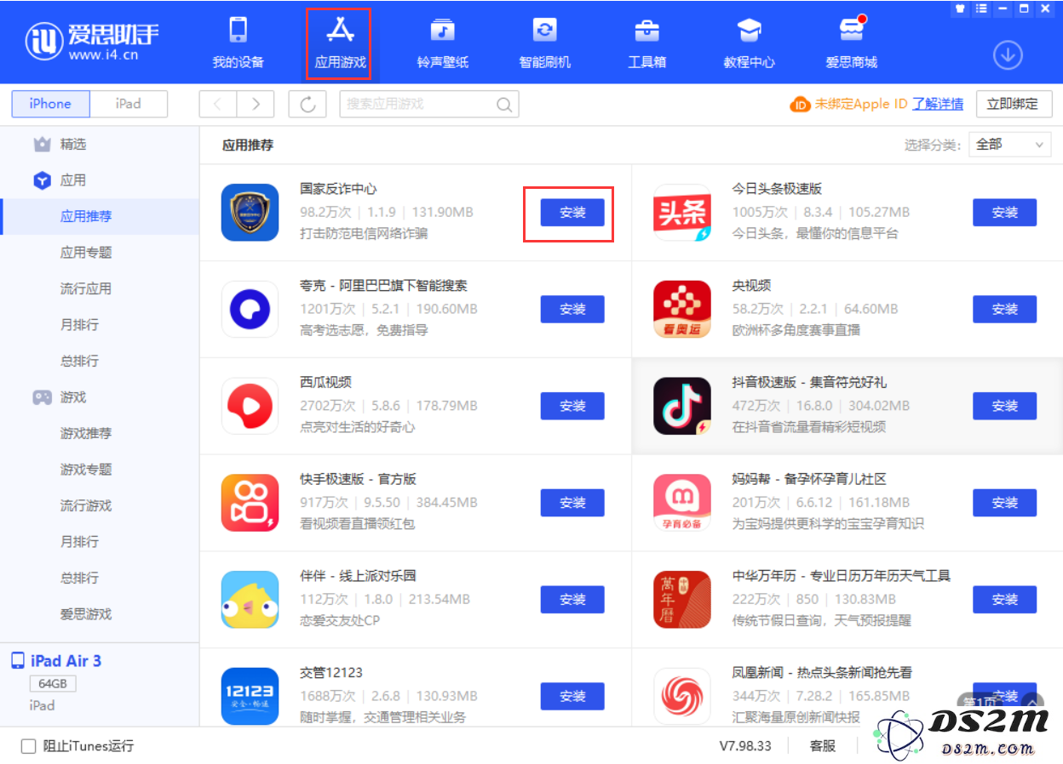Open 教程中心 tutorials

coord(749,43)
